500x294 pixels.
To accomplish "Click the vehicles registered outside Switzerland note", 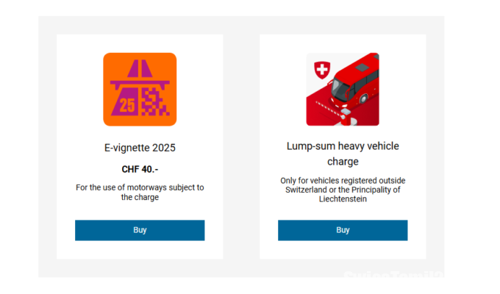I will click(343, 190).
